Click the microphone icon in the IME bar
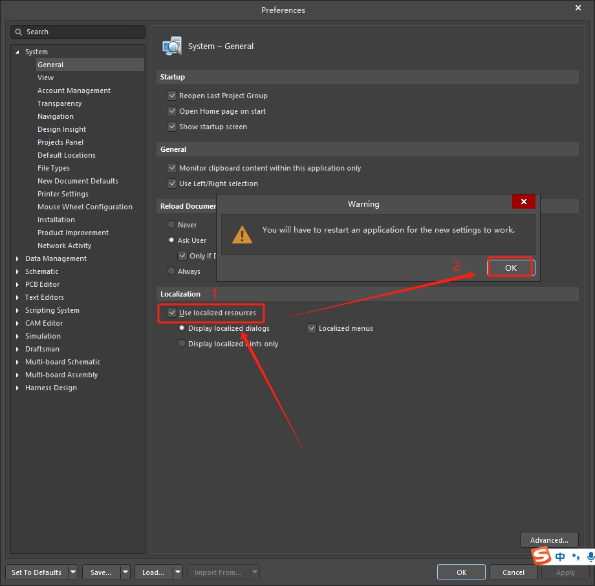 tap(590, 556)
